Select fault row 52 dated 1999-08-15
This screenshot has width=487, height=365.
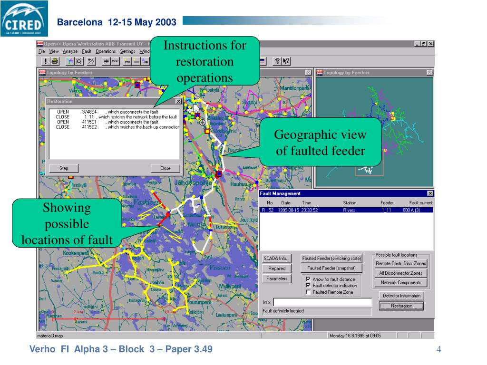click(346, 210)
